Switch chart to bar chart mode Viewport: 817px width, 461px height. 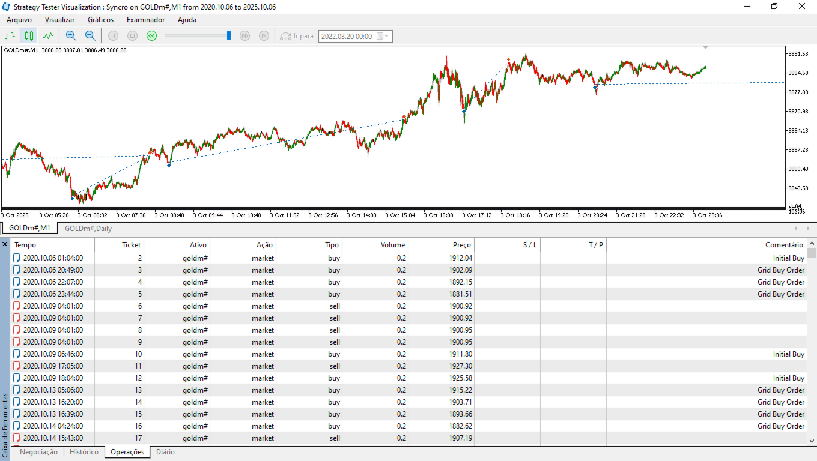click(x=10, y=36)
